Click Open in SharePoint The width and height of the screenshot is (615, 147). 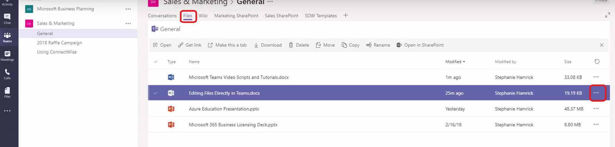(x=420, y=45)
